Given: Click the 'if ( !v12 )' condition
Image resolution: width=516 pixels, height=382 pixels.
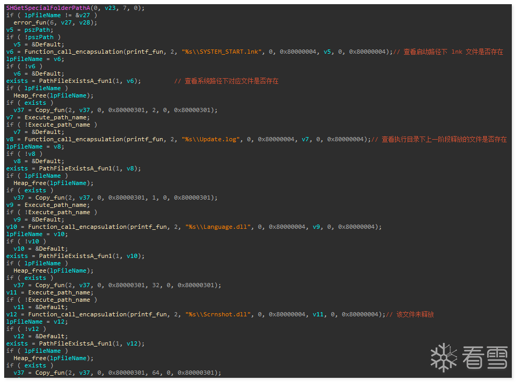Looking at the screenshot, I should (x=27, y=329).
